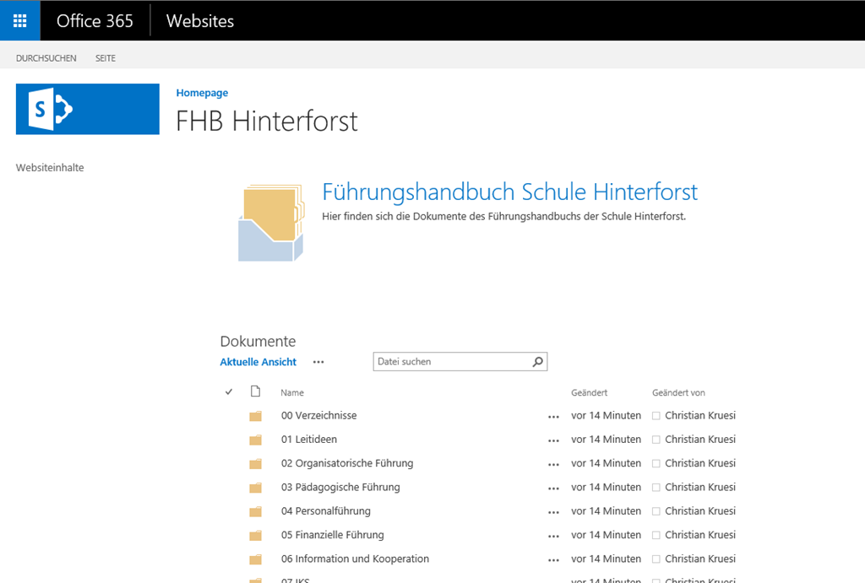The image size is (865, 583).
Task: Open the SEITE ribbon tab
Action: 106,58
